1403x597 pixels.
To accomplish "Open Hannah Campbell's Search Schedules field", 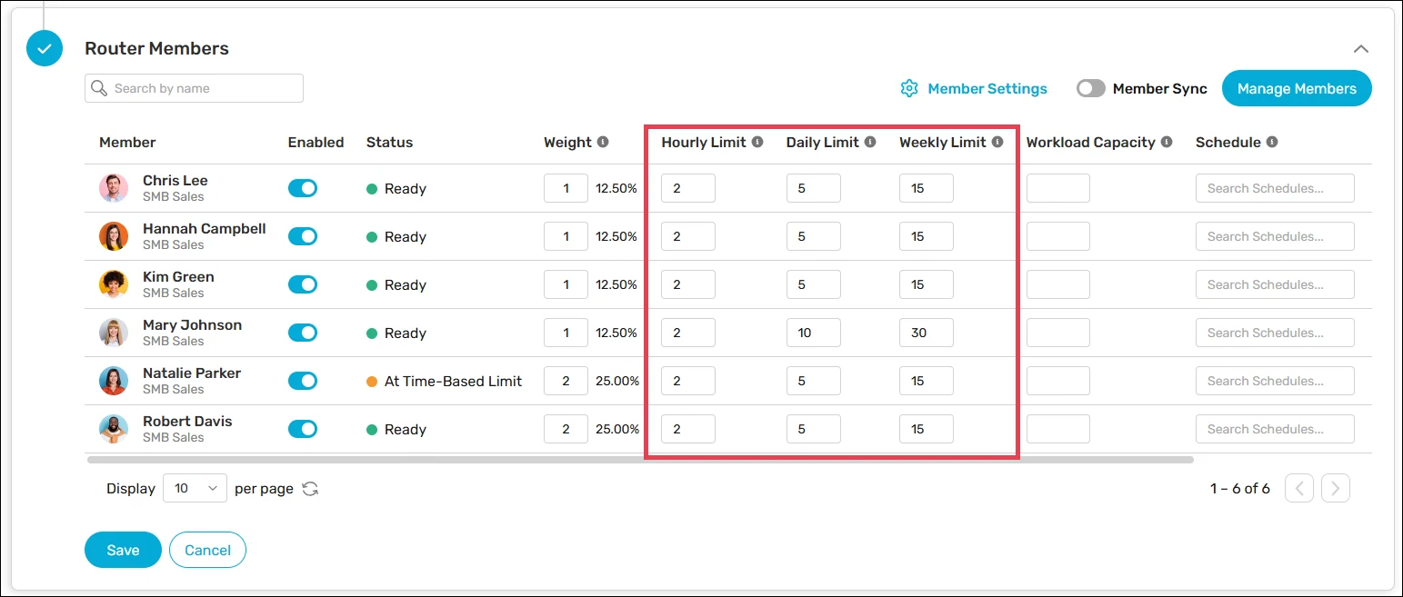I will point(1275,236).
